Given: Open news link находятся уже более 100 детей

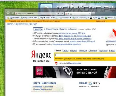Looking at the screenshot, I should coord(82,41).
